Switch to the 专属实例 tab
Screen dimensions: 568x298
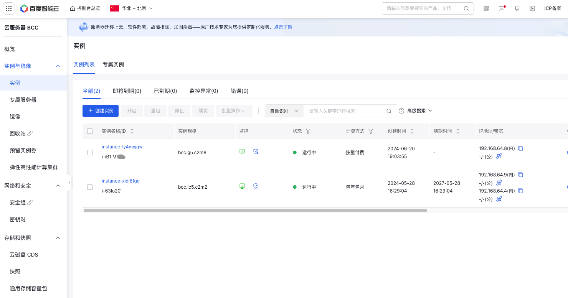tap(113, 64)
